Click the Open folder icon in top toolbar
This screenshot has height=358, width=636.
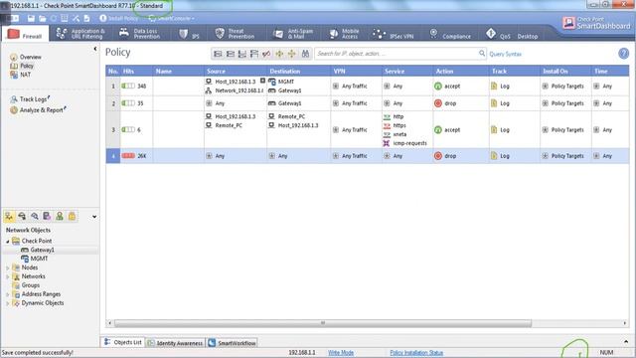[x=42, y=18]
